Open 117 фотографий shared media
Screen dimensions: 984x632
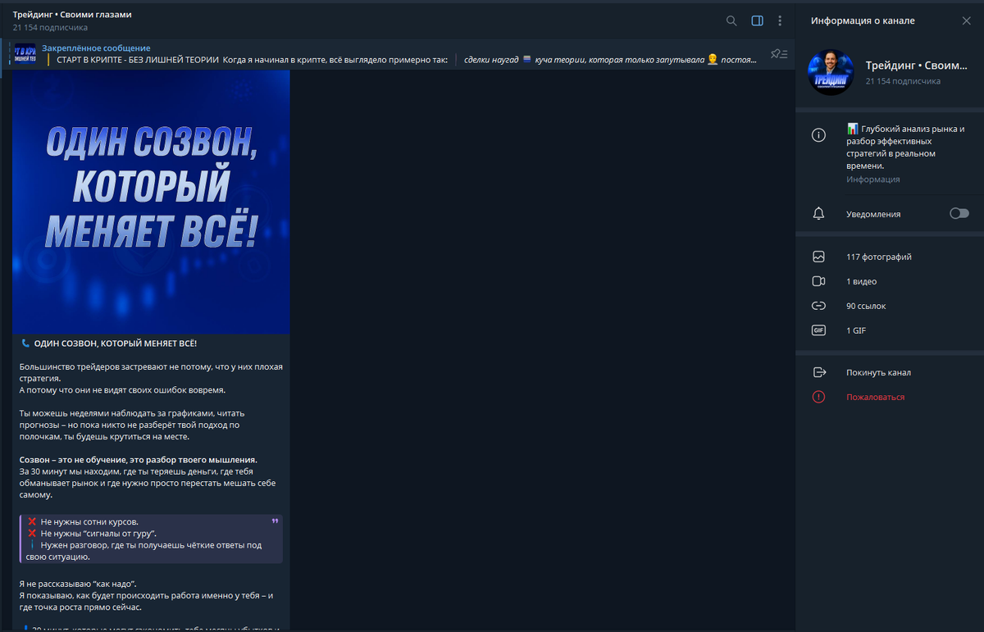click(890, 257)
